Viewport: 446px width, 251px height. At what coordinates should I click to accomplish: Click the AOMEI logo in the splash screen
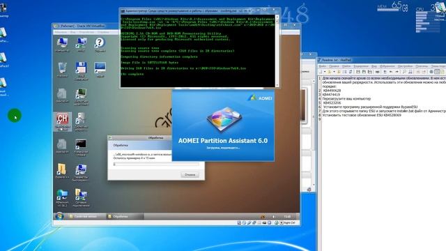coord(260,98)
